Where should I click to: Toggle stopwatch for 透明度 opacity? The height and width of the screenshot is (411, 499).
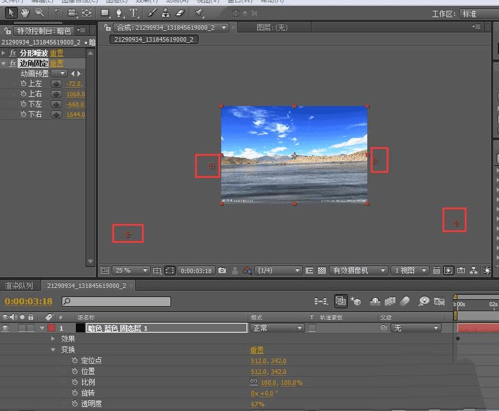tap(75, 404)
